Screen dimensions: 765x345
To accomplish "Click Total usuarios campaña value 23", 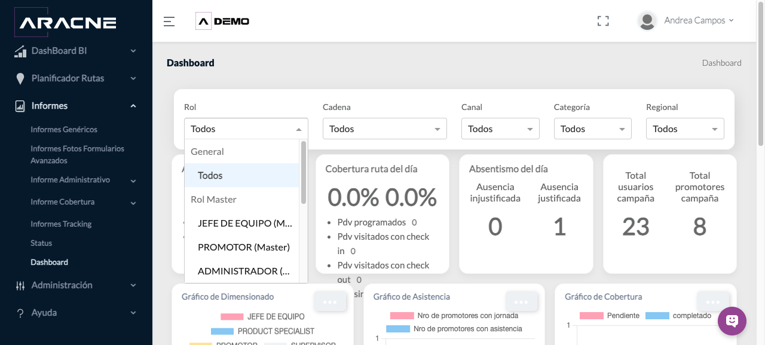I will 636,227.
